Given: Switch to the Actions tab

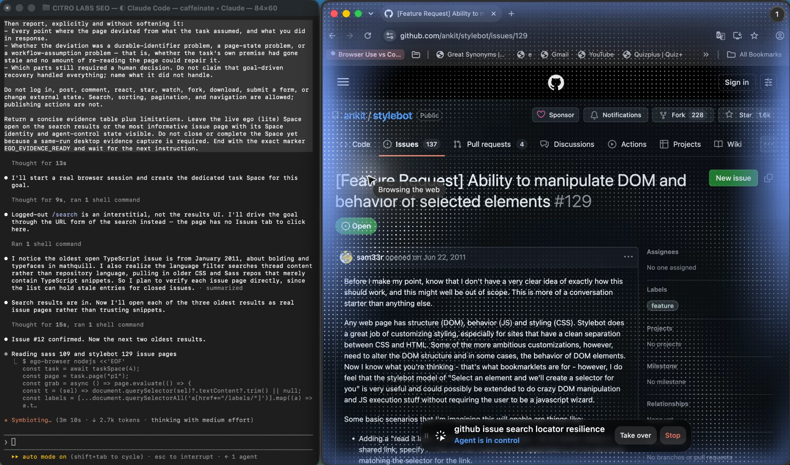Looking at the screenshot, I should pyautogui.click(x=627, y=144).
